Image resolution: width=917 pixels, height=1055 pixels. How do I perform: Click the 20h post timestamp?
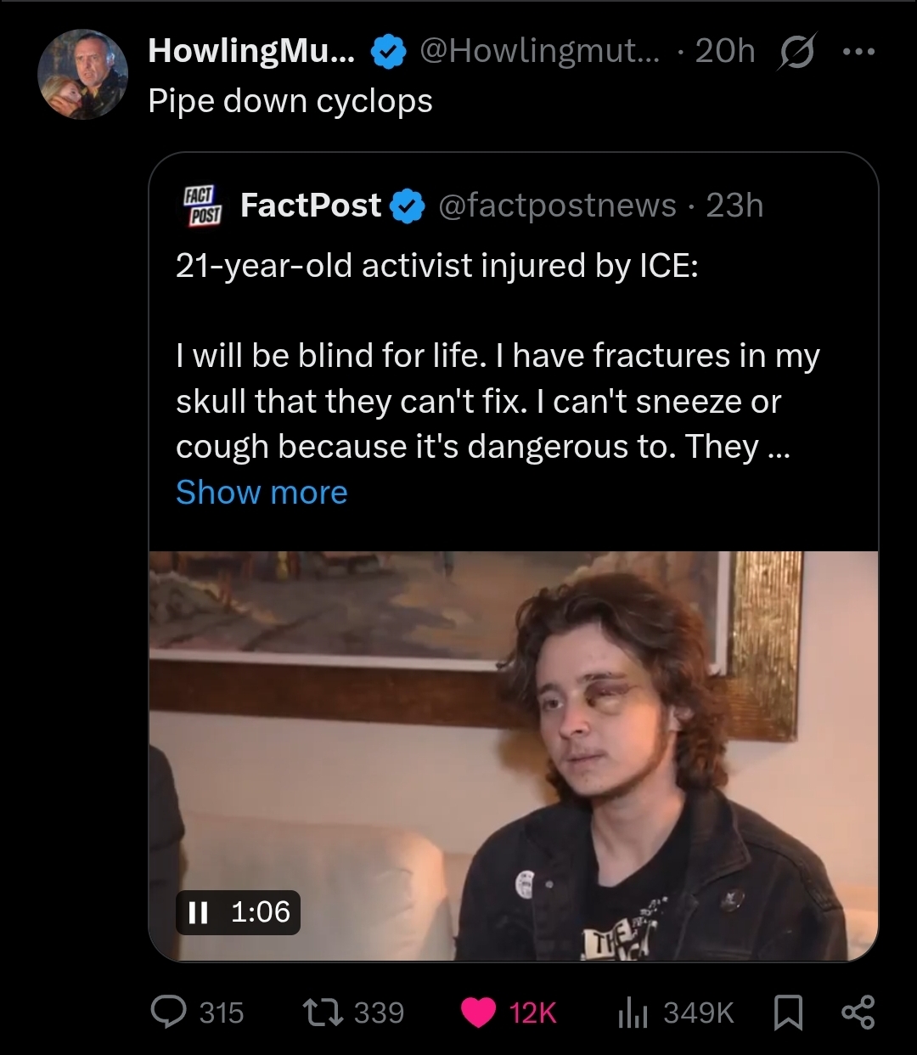click(724, 52)
